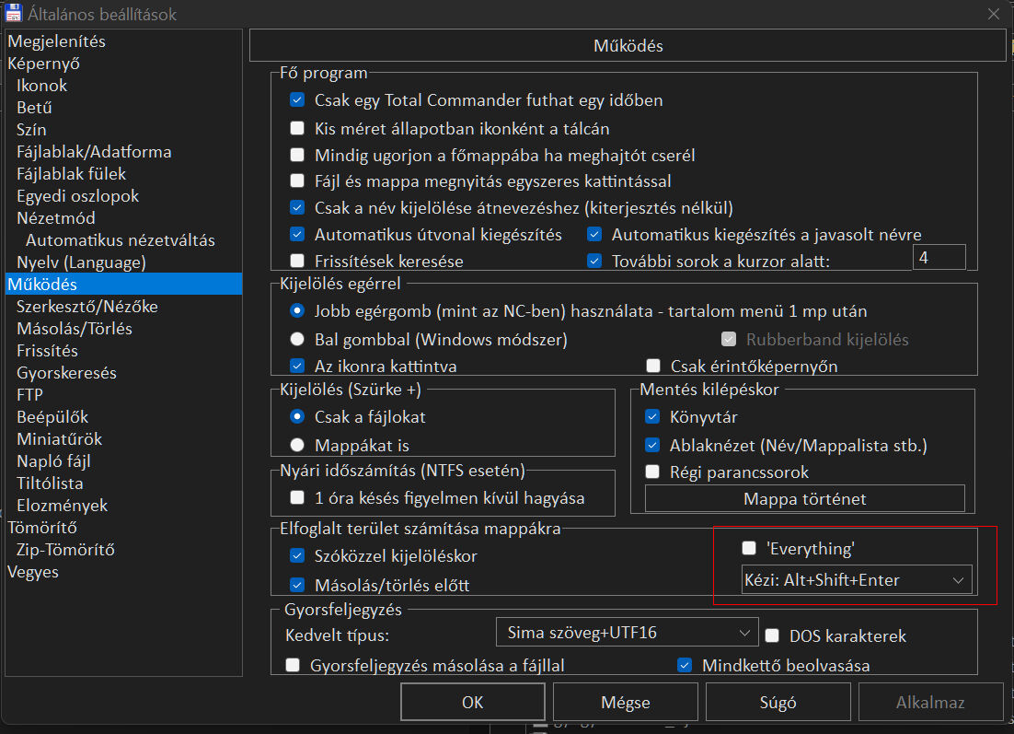
Task: Open help with the Súgó button
Action: tap(750, 702)
